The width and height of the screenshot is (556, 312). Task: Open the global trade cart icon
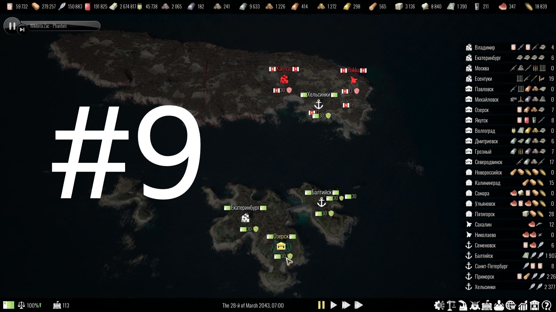(511, 305)
